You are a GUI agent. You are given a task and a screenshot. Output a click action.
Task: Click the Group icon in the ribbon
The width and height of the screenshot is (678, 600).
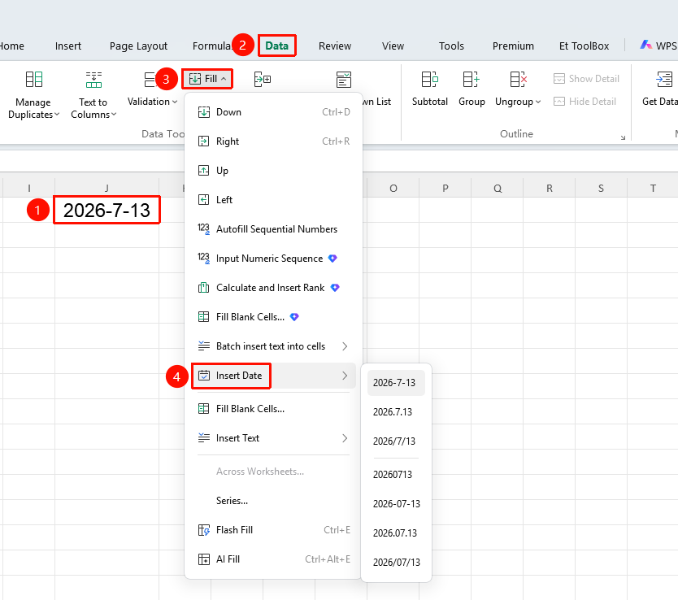(471, 80)
